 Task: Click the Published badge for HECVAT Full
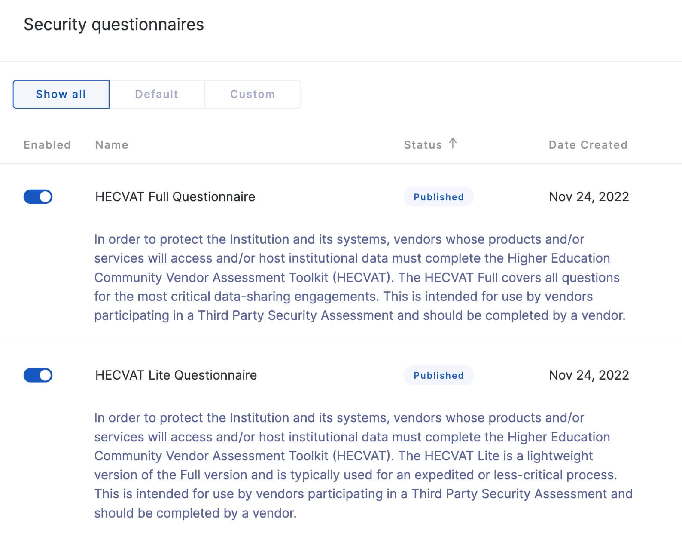438,197
